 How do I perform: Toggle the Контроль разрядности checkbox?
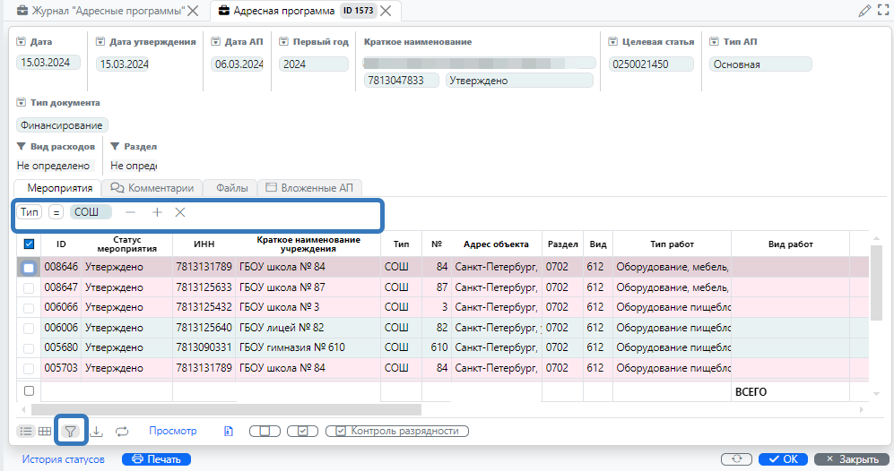tap(342, 431)
